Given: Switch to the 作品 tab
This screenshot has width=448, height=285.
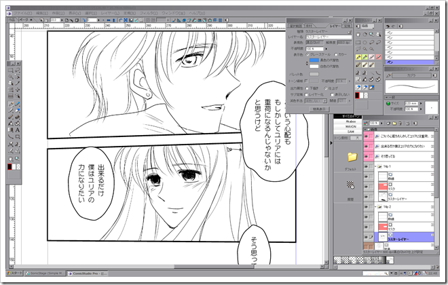Looking at the screenshot, I should pyautogui.click(x=12, y=20).
